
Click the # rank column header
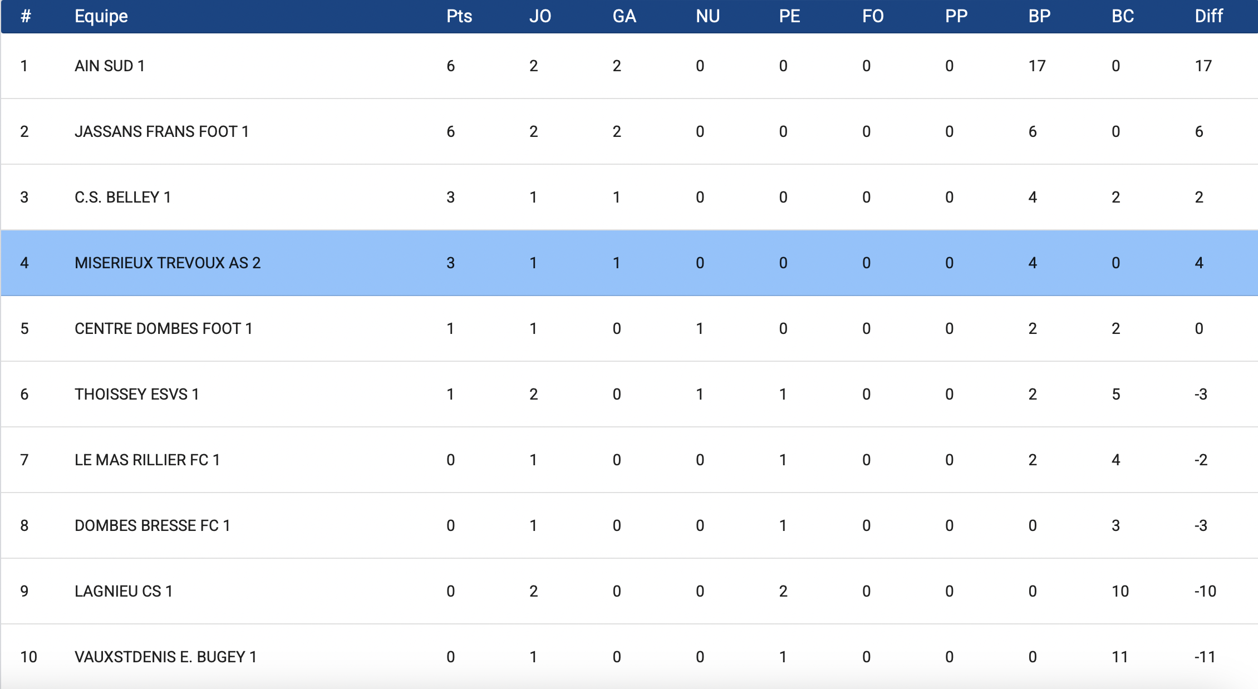26,16
